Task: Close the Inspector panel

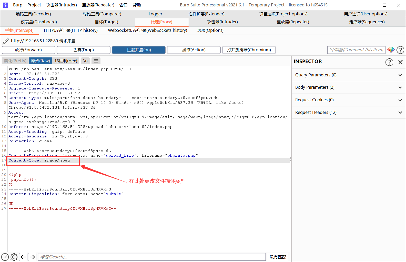Action: point(400,62)
